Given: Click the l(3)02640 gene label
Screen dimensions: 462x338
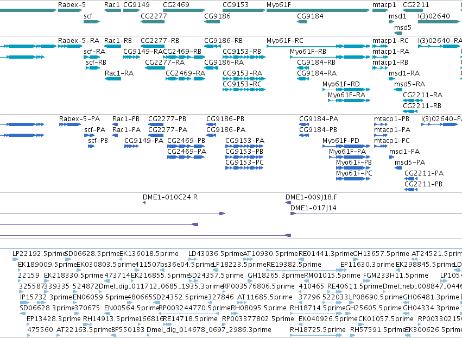Looking at the screenshot, I should pyautogui.click(x=434, y=16).
